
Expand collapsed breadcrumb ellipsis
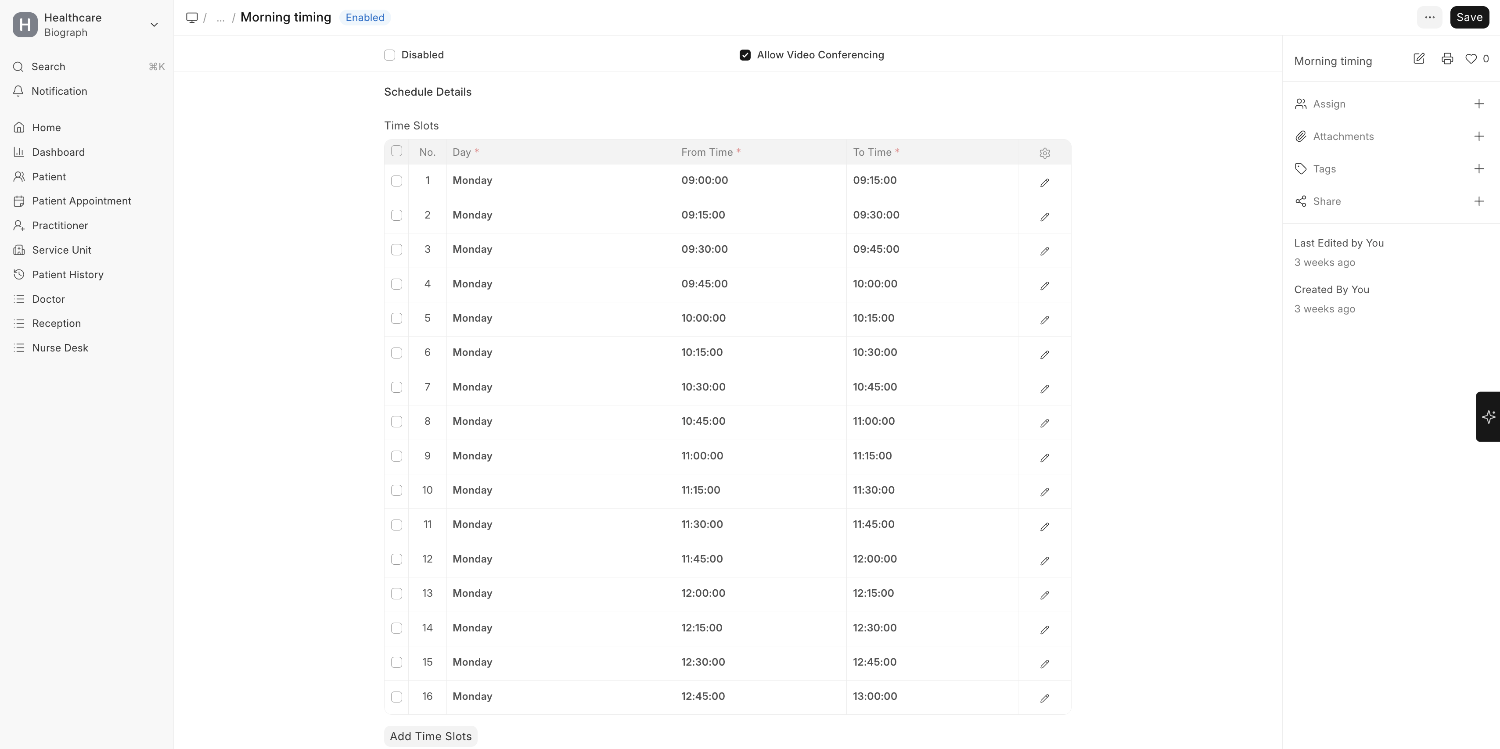pos(220,18)
